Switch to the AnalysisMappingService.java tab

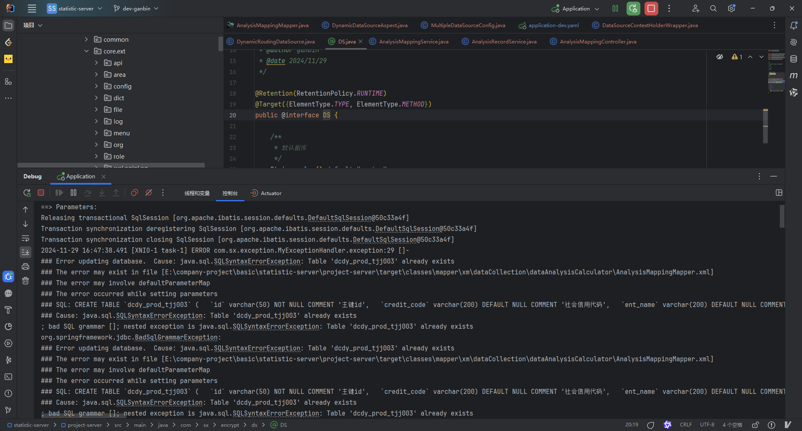[x=409, y=41]
